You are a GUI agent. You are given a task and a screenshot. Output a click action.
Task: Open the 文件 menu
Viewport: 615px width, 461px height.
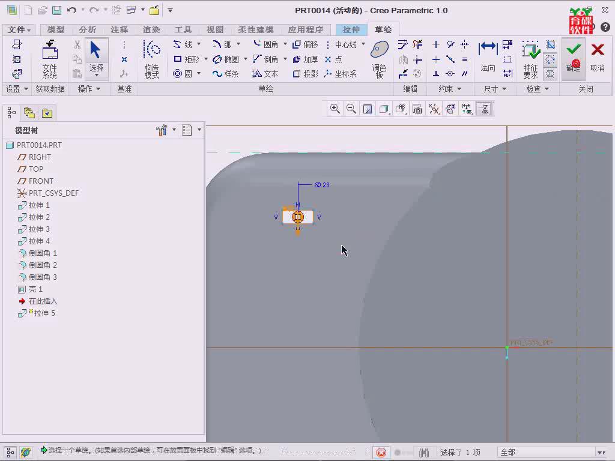tap(19, 30)
